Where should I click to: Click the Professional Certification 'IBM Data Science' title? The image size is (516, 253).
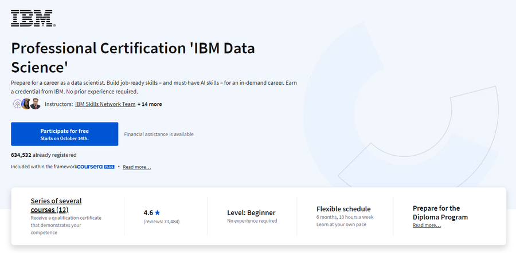pos(133,58)
